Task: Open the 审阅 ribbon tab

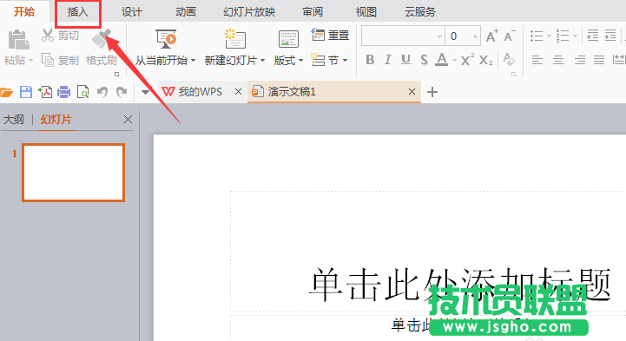Action: 313,12
